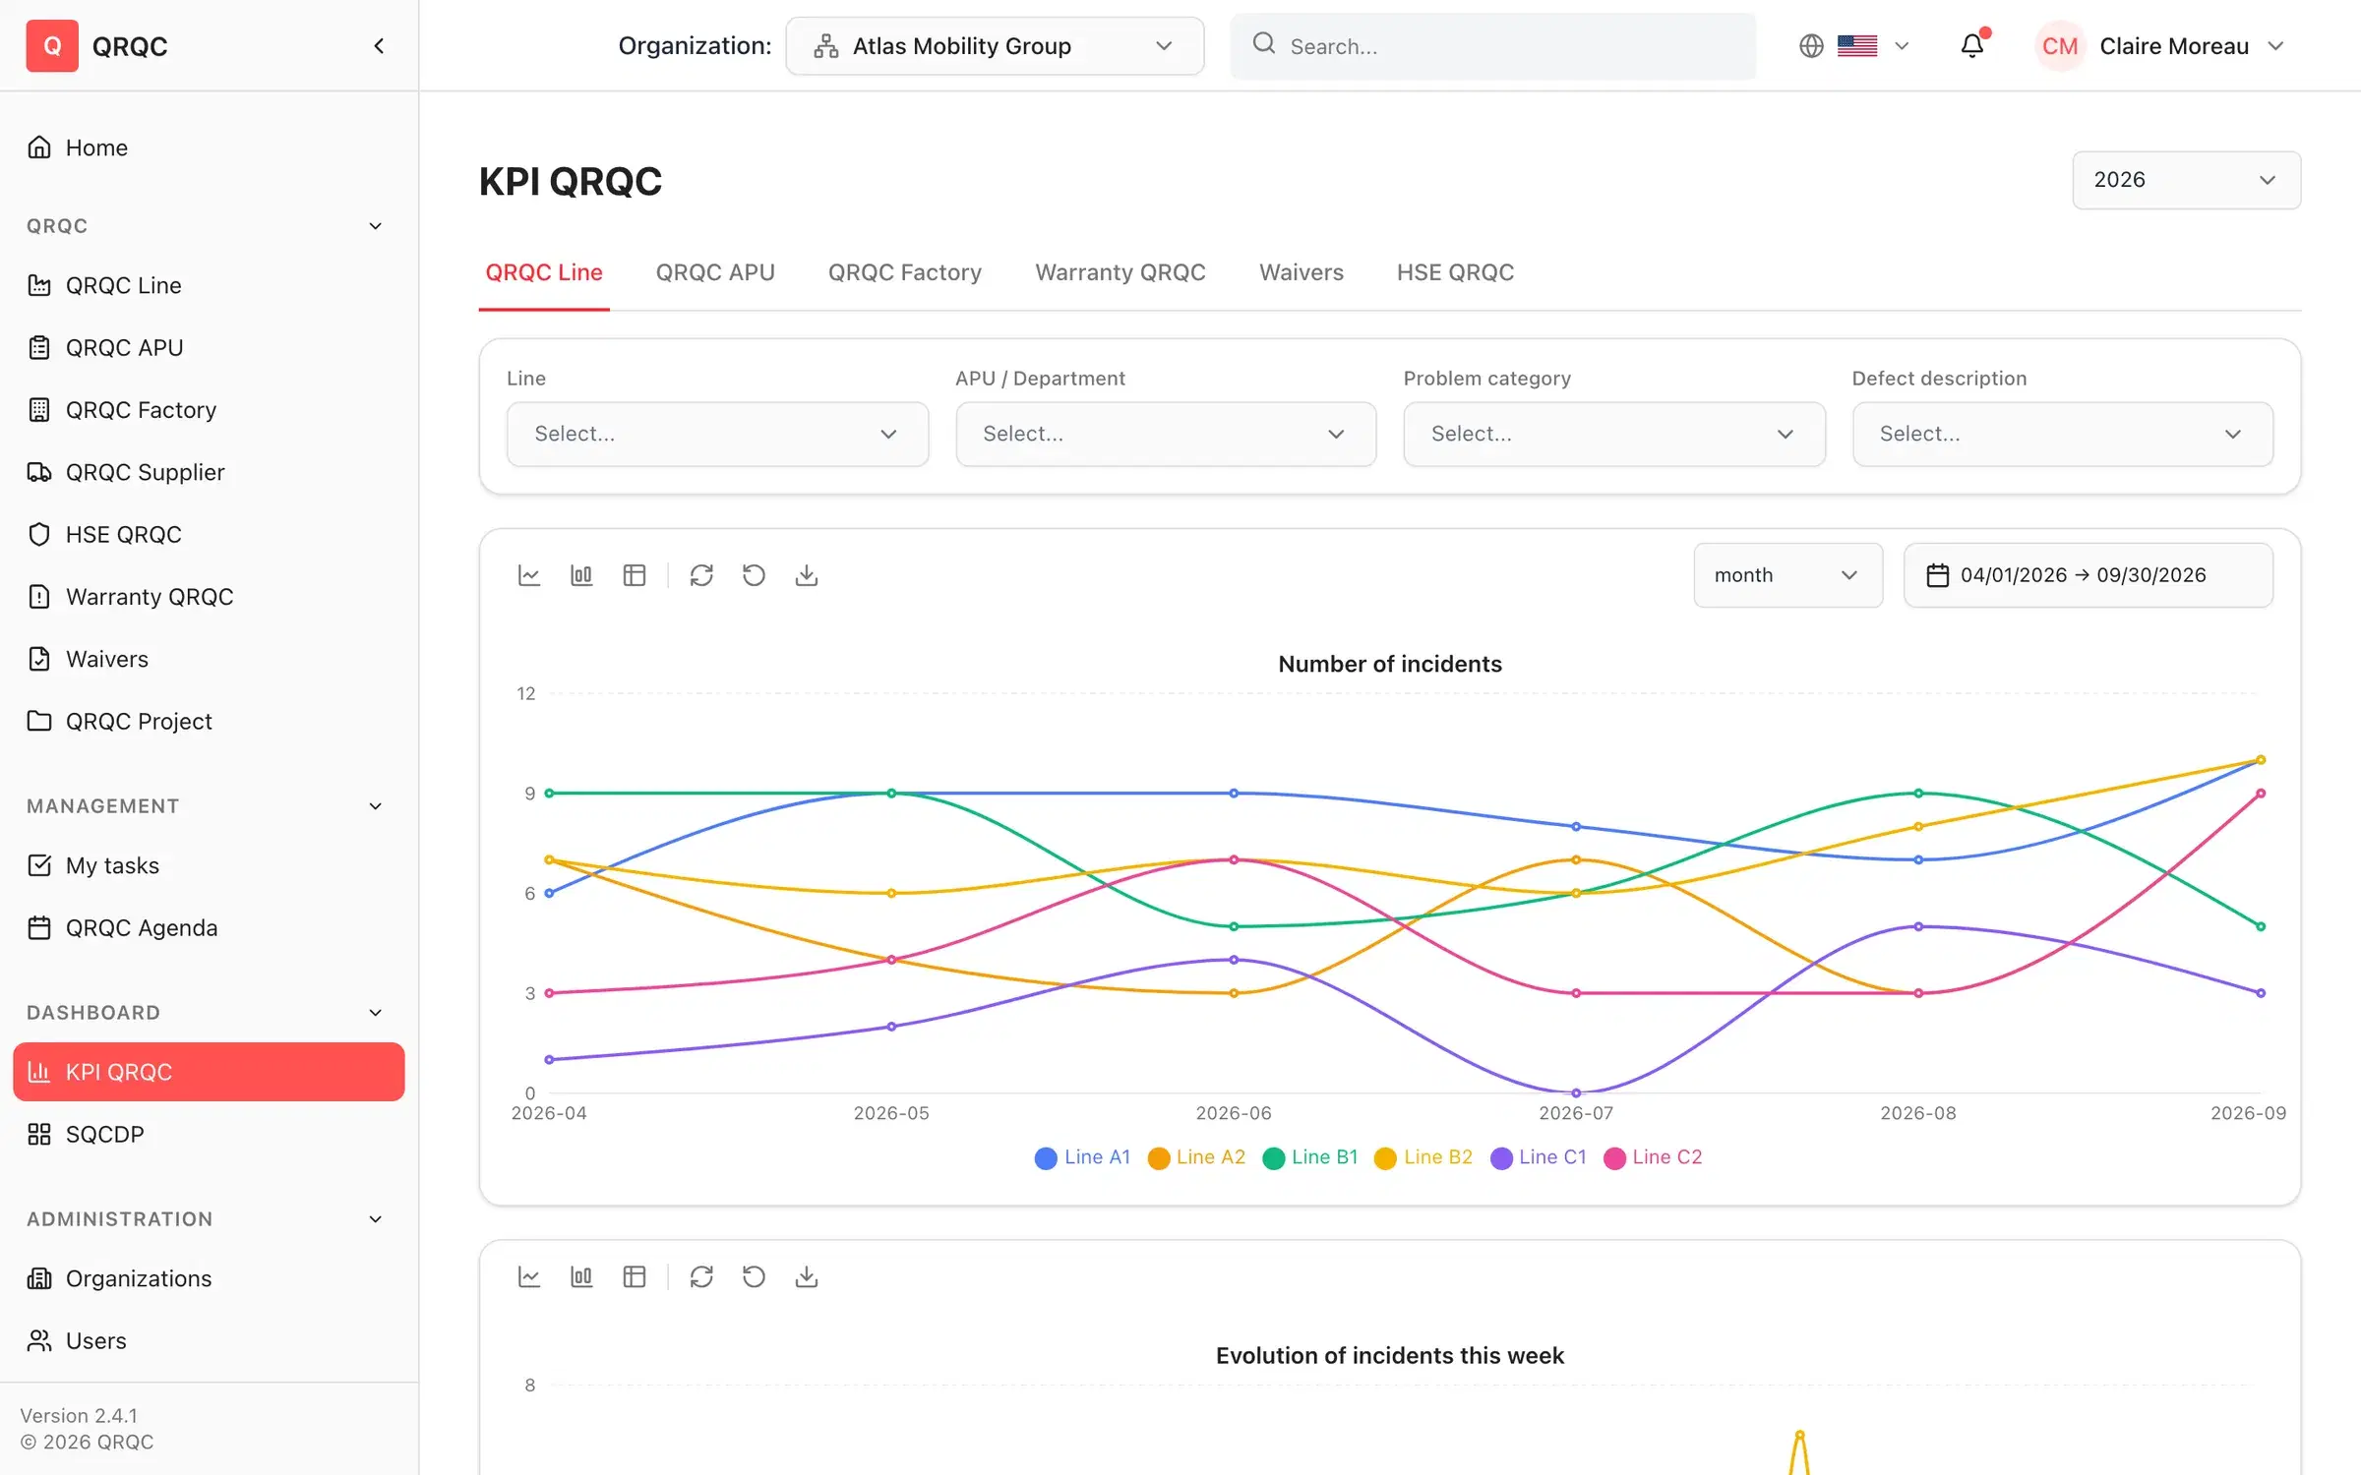This screenshot has height=1475, width=2361.
Task: Open QRQC Project page
Action: 209,721
